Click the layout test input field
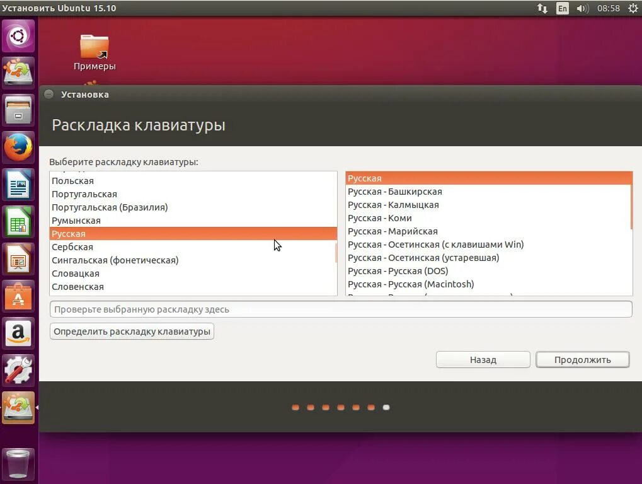The image size is (642, 484). pyautogui.click(x=341, y=309)
